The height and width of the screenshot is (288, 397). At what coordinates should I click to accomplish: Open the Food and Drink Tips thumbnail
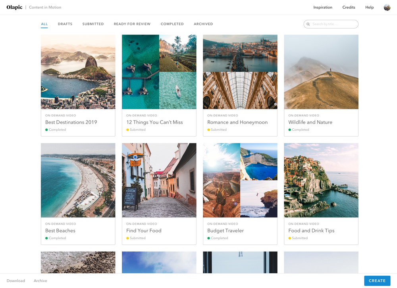(321, 180)
